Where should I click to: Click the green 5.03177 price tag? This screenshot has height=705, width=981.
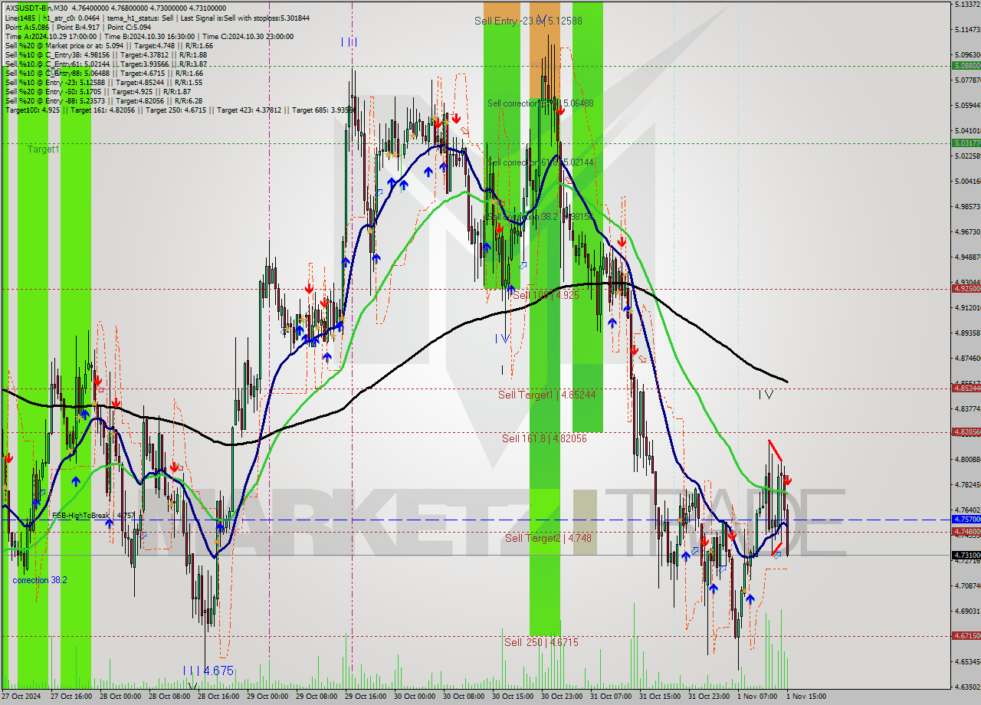[x=966, y=143]
